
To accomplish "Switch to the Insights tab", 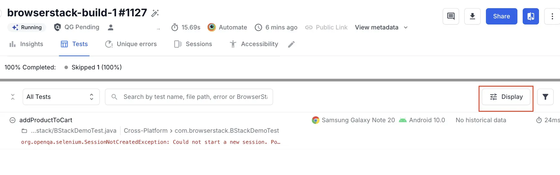I will coord(26,44).
